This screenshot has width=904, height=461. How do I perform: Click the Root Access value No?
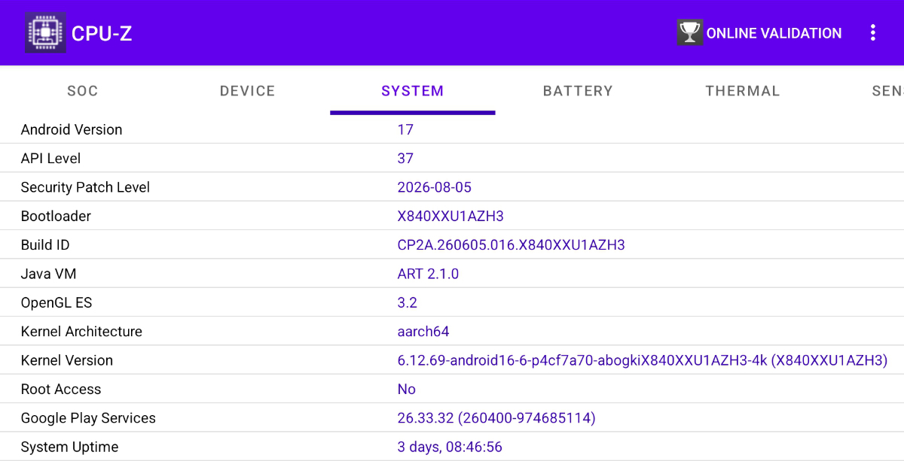pos(407,389)
